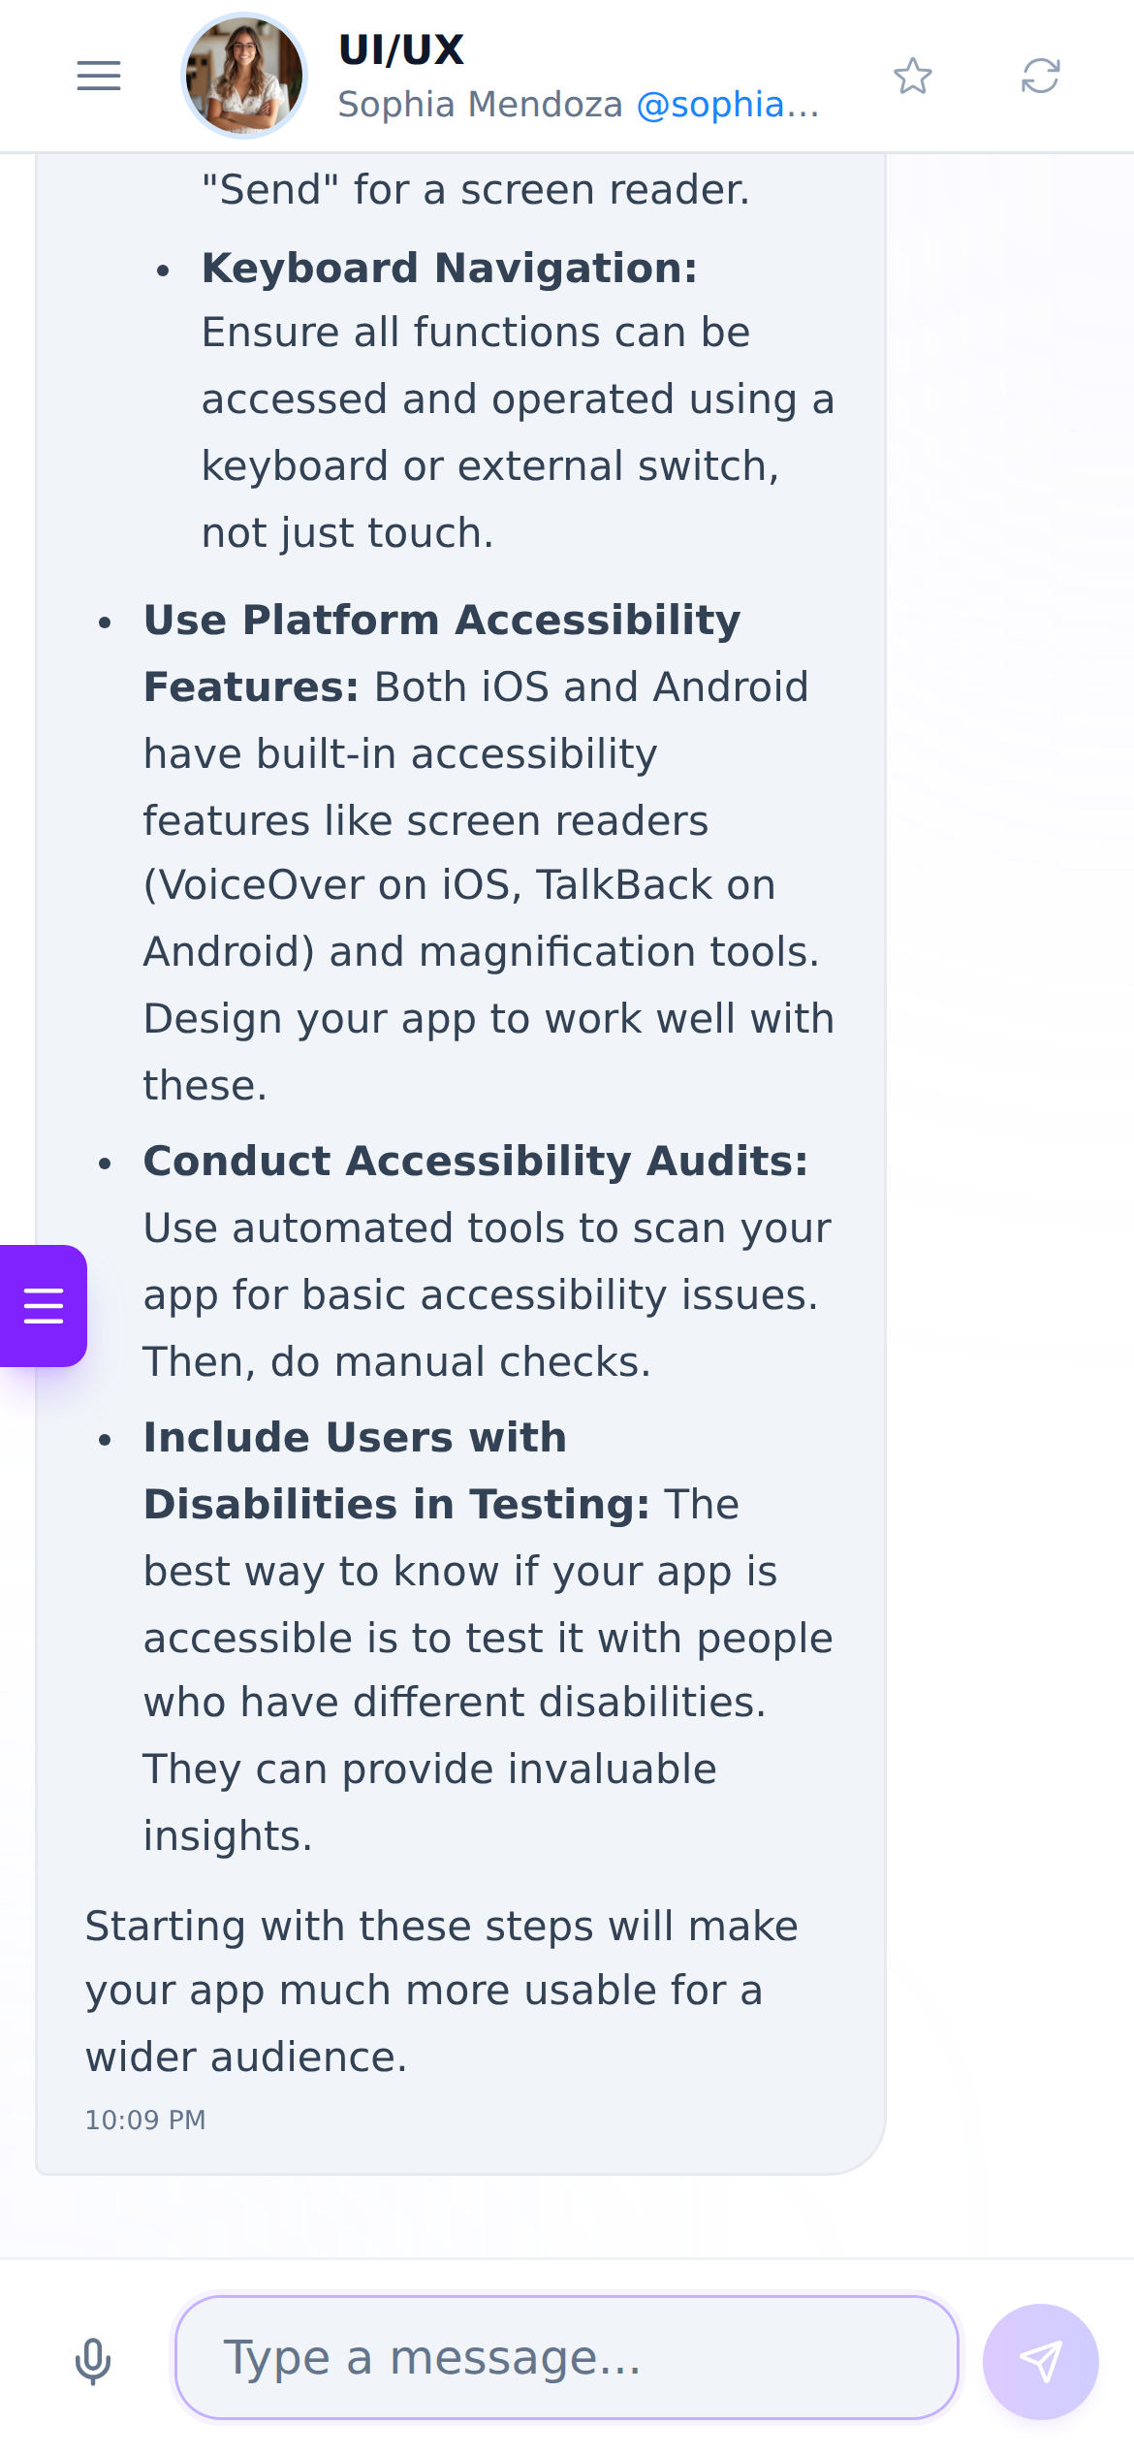Image resolution: width=1134 pixels, height=2455 pixels.
Task: Open the purple floating side menu button
Action: pos(44,1305)
